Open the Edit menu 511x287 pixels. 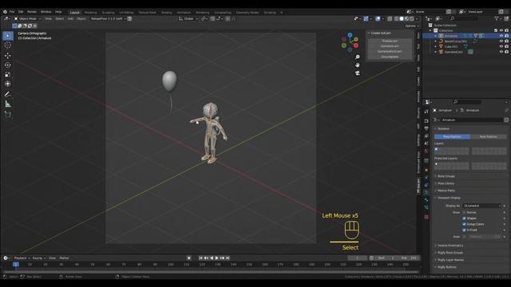pos(21,12)
